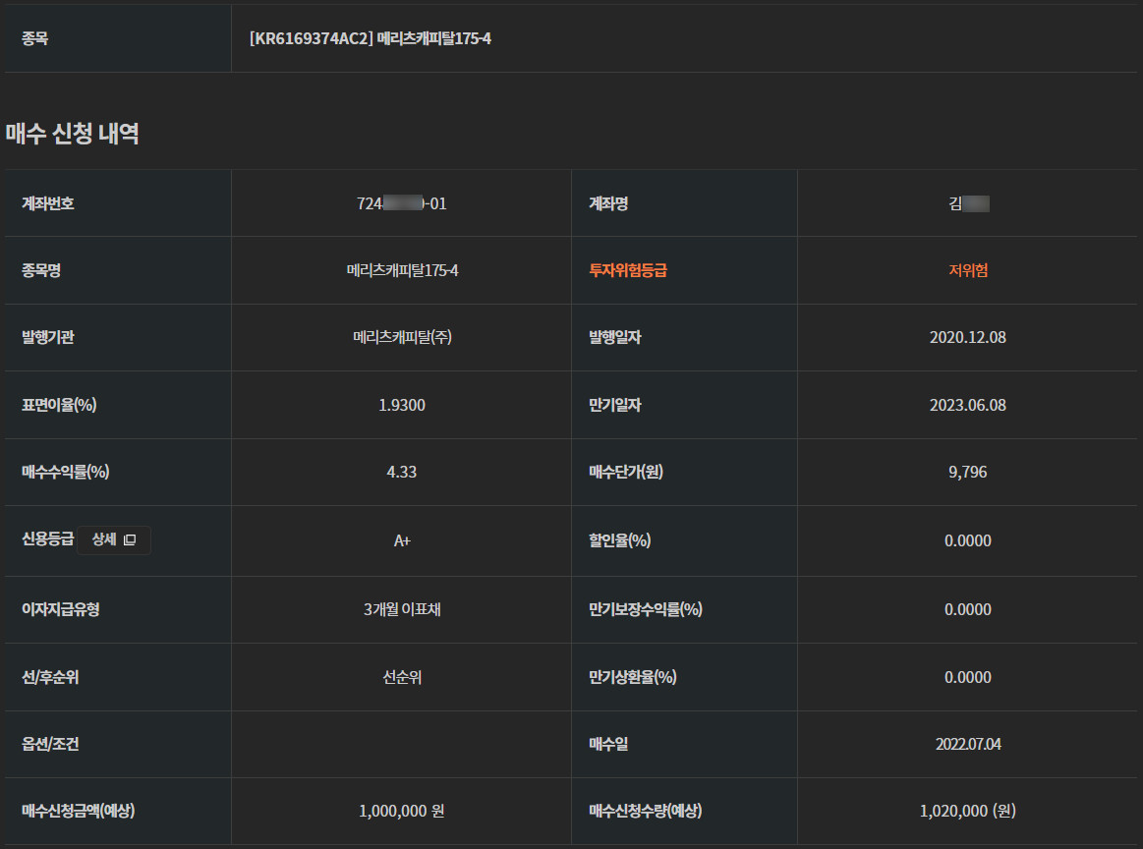
Task: Click the 매수일 label
Action: pos(608,744)
